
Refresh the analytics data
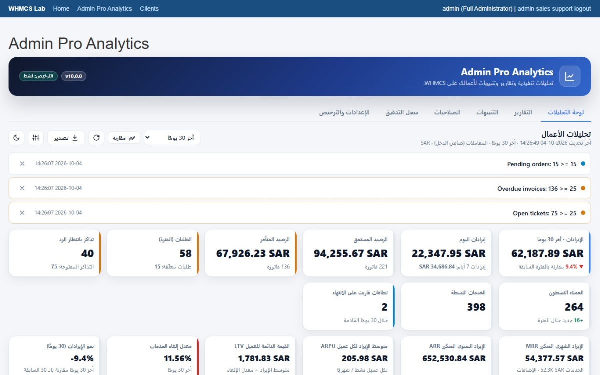[x=96, y=137]
